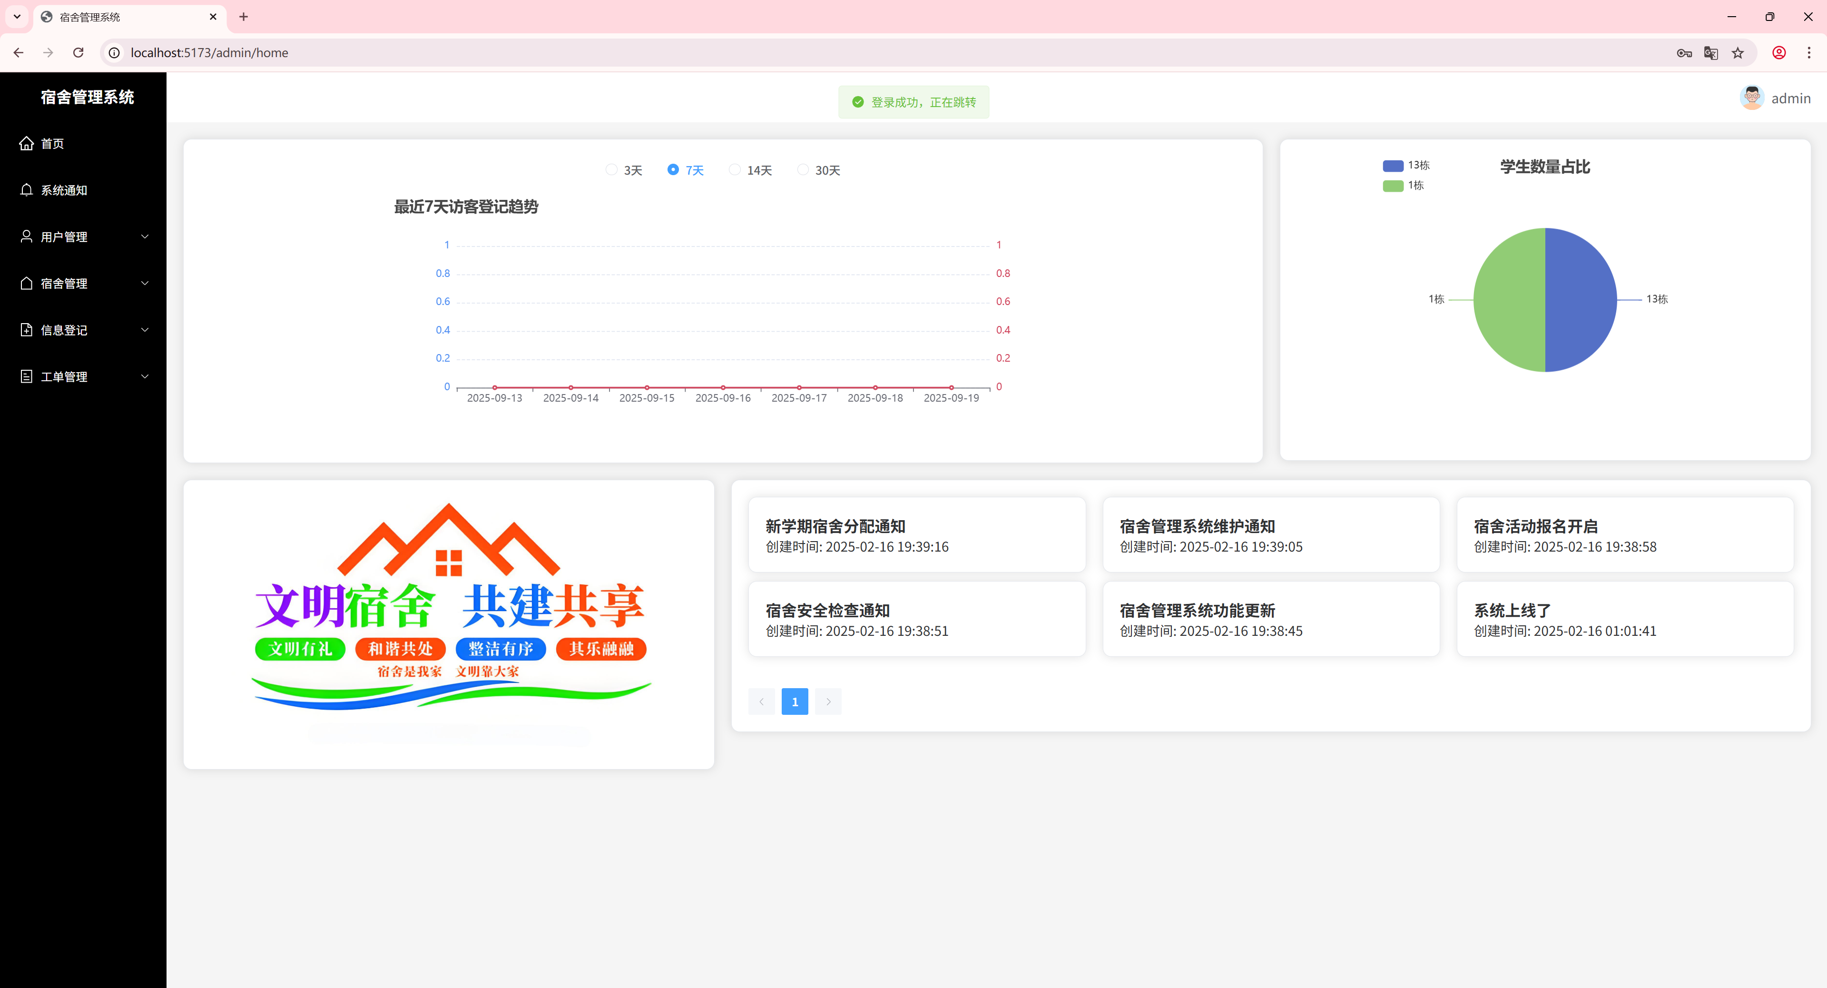
Task: Click the home icon beside 首页
Action: [x=26, y=143]
